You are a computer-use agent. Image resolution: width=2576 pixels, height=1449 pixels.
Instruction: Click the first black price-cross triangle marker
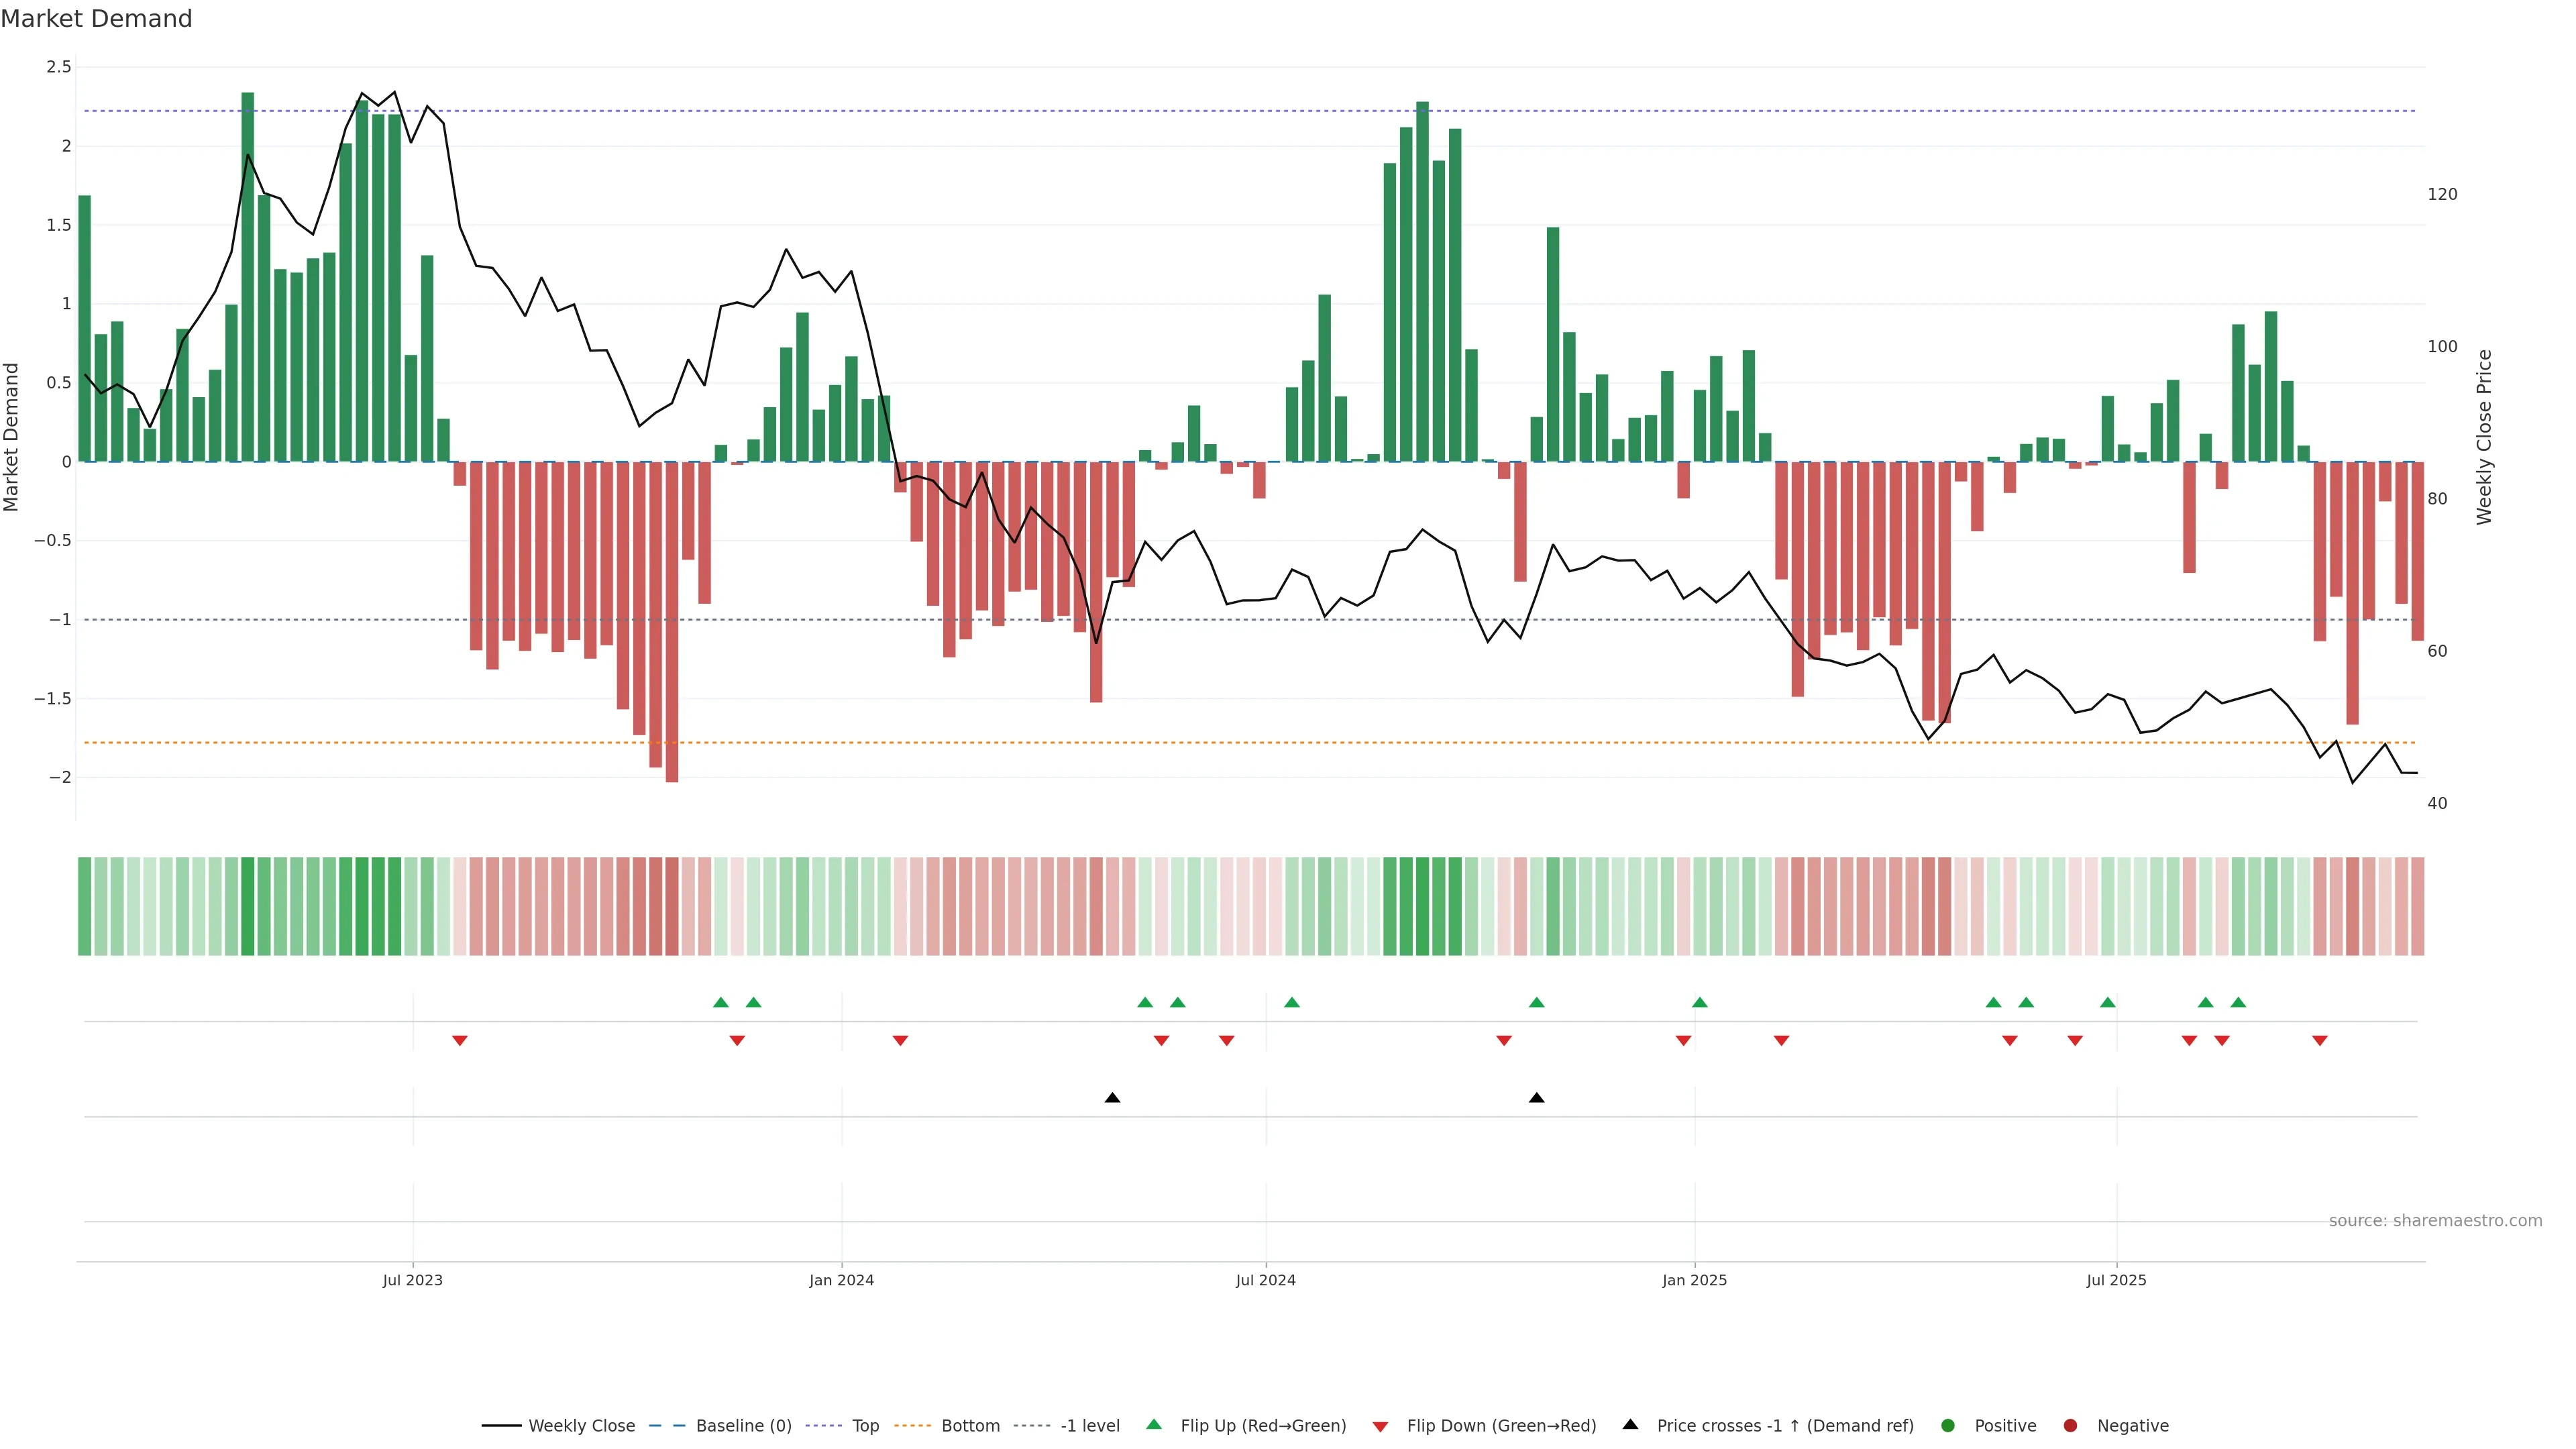[1112, 1098]
